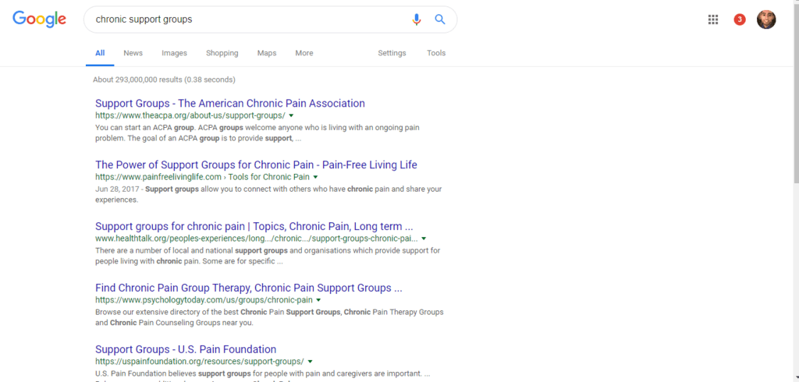Expand arrow beside Tools for Chronic Pain
The height and width of the screenshot is (382, 799).
315,177
